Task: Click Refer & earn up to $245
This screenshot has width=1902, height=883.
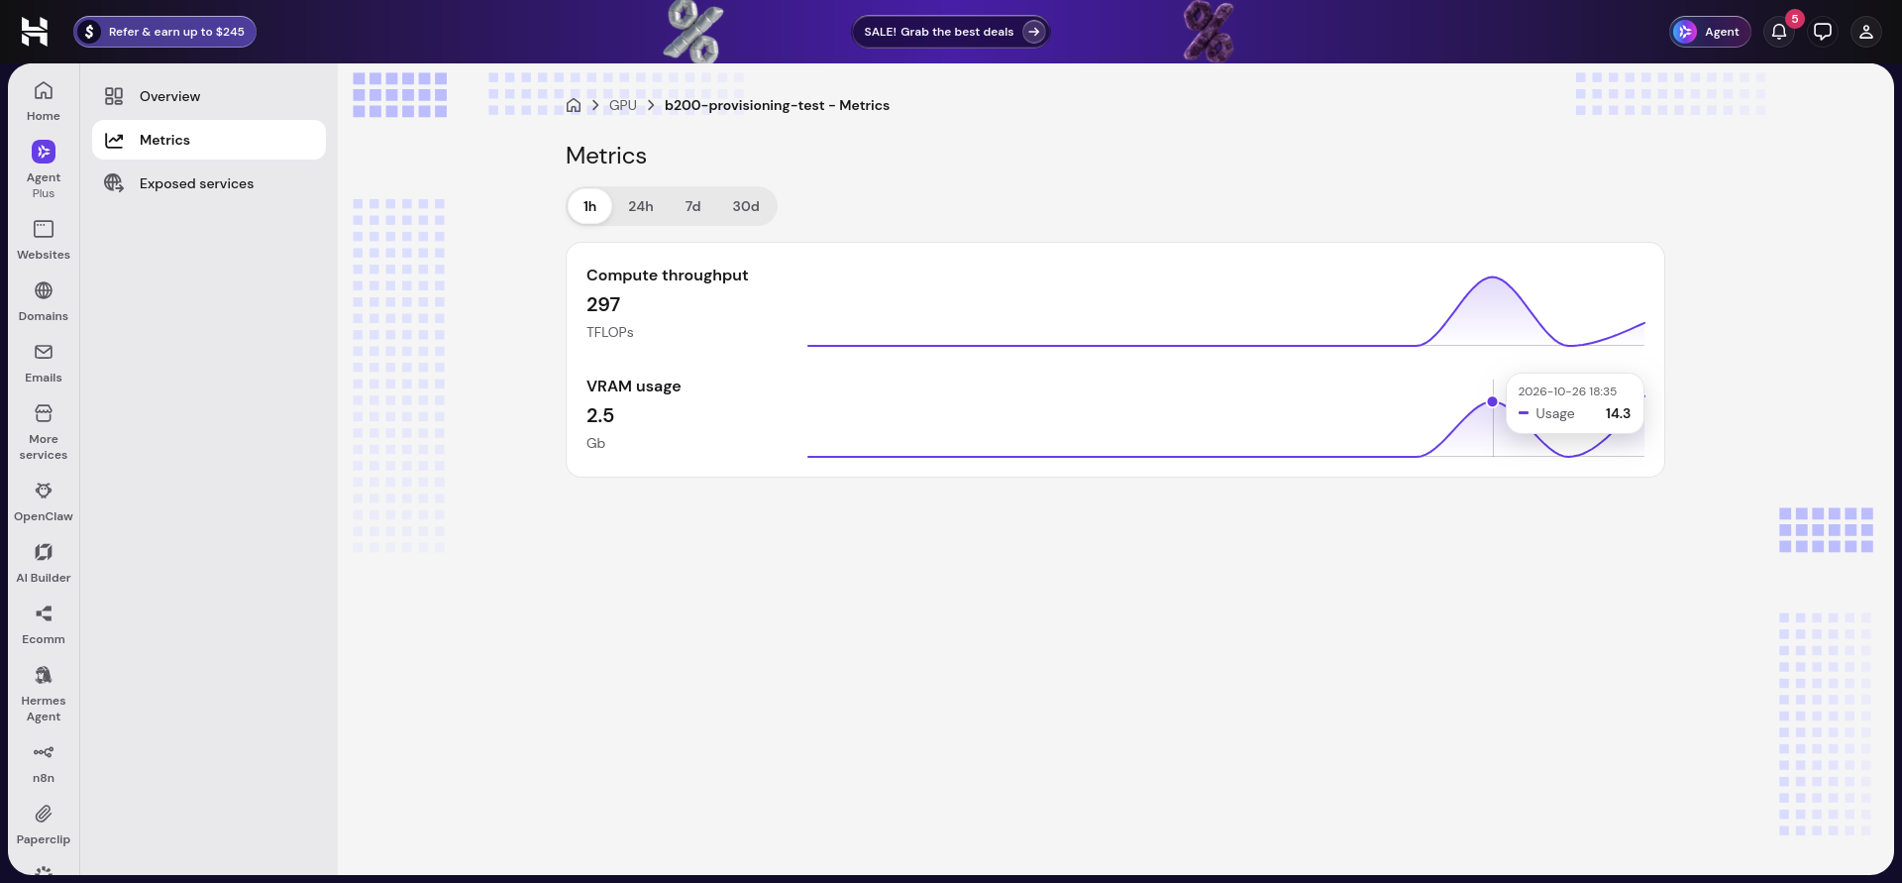Action: click(x=165, y=32)
